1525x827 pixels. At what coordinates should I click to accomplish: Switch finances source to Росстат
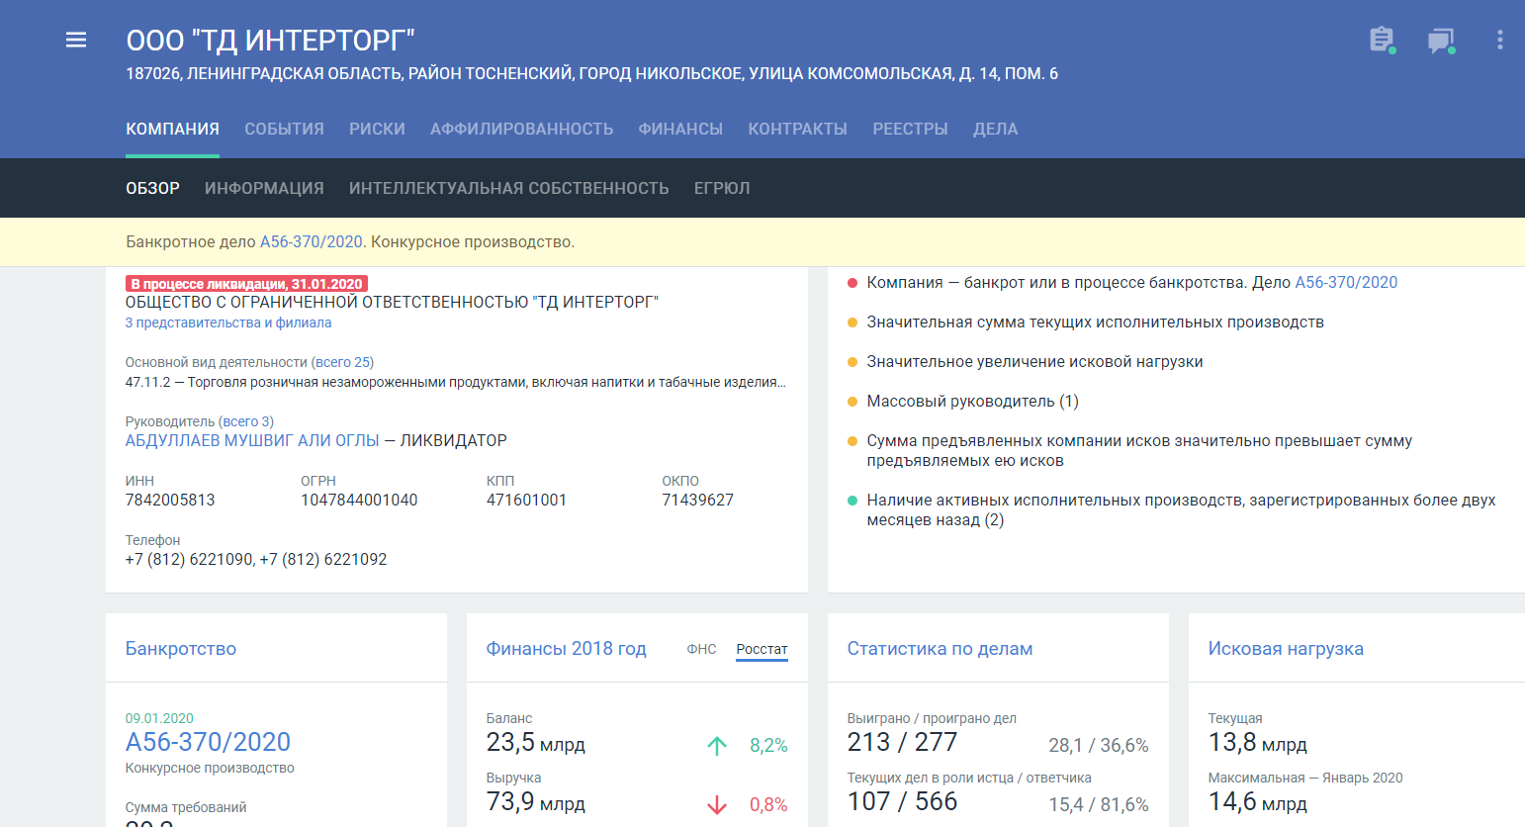pos(762,649)
